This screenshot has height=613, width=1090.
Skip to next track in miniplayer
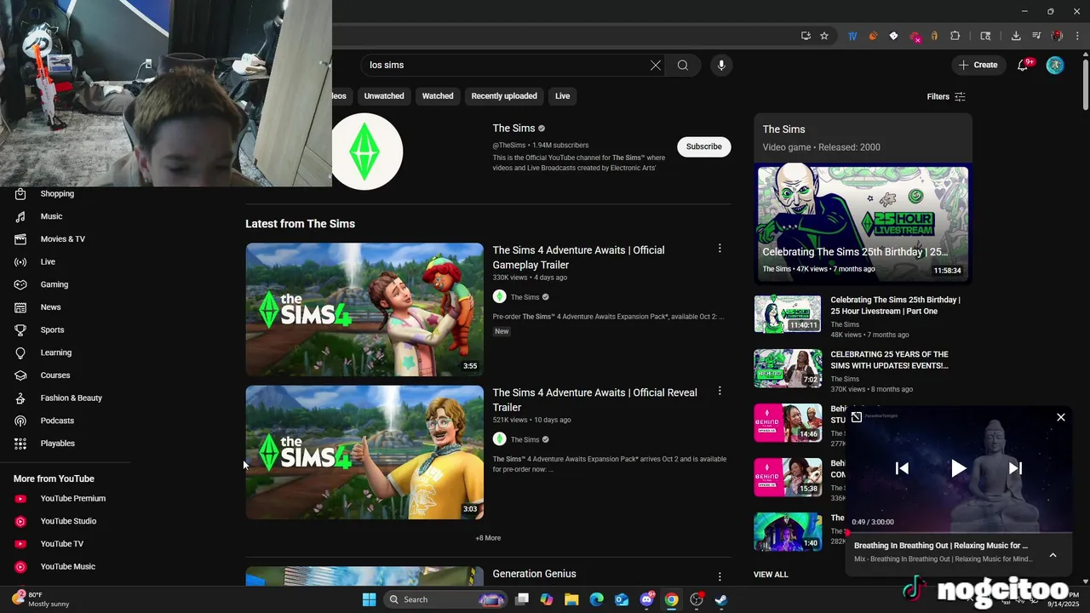(x=1015, y=468)
